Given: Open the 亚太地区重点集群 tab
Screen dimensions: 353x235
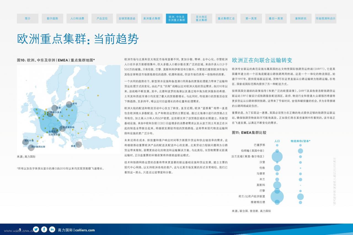Looking at the screenshot, I should (x=201, y=18).
